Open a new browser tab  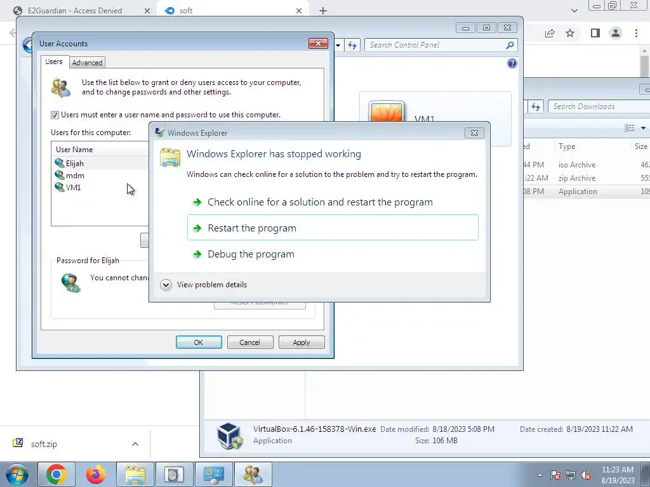(323, 11)
